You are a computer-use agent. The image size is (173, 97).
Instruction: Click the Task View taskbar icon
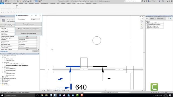38,95
